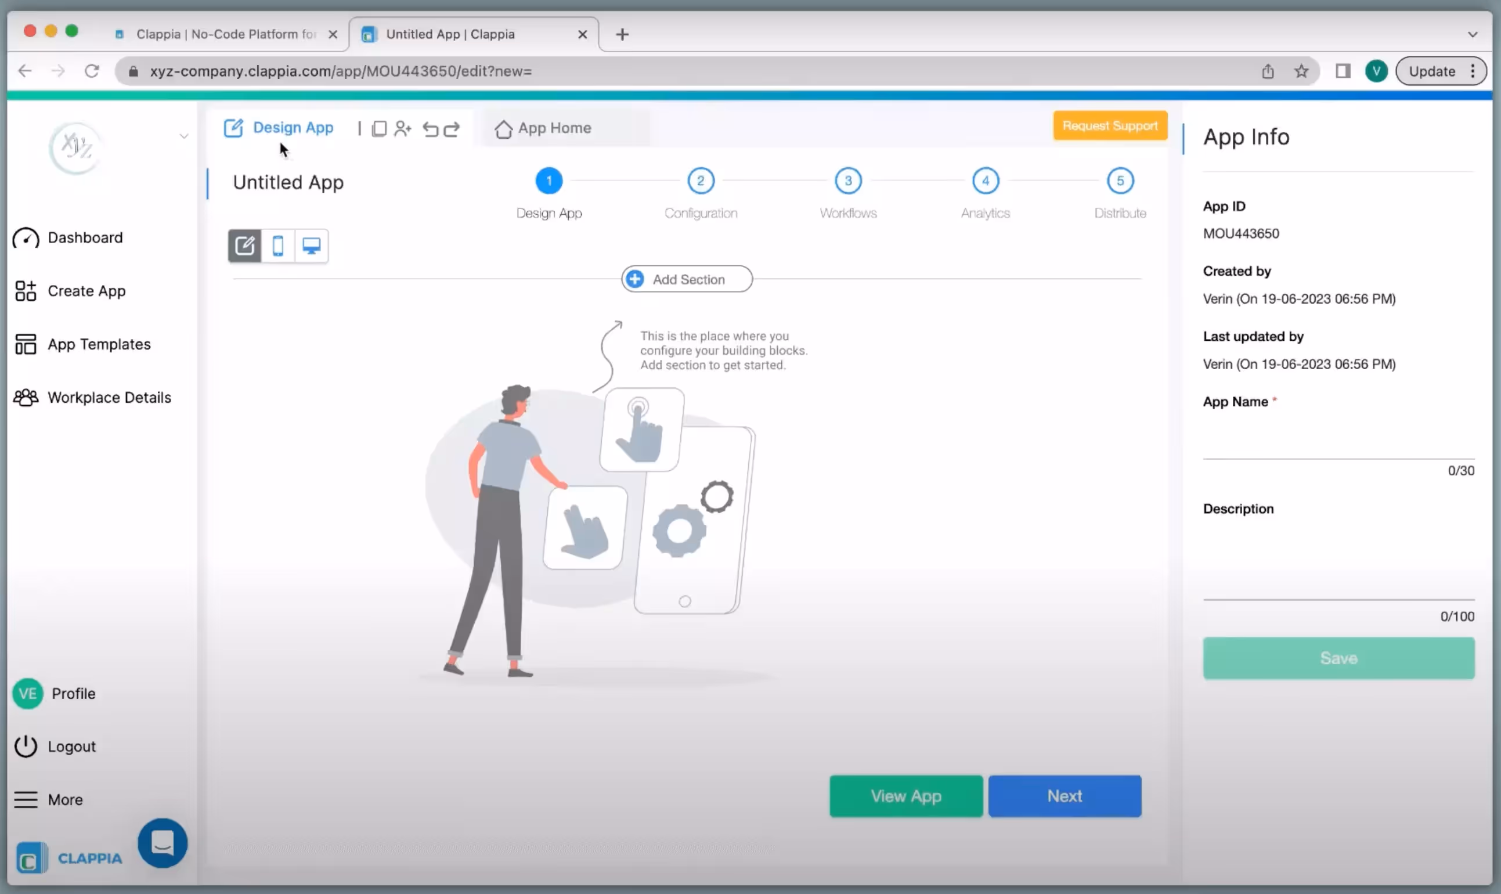Switch to mobile preview mode
Image resolution: width=1501 pixels, height=894 pixels.
[x=277, y=246]
